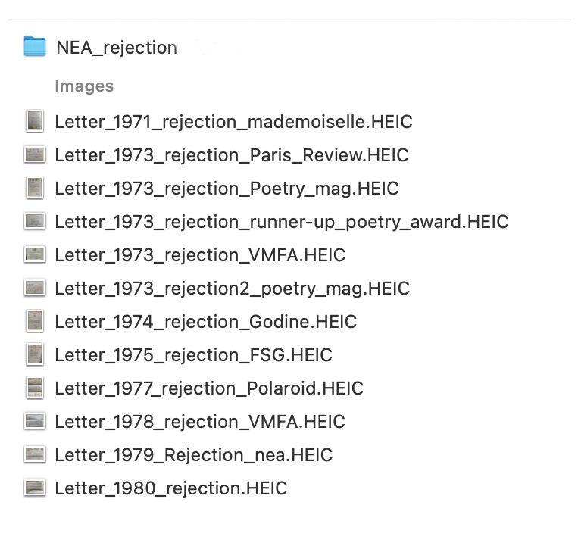Viewport: 578px width, 549px height.
Task: Click thumbnail icon of Letter_1973_rejection2_poetry_mag.HEIC
Action: click(35, 288)
